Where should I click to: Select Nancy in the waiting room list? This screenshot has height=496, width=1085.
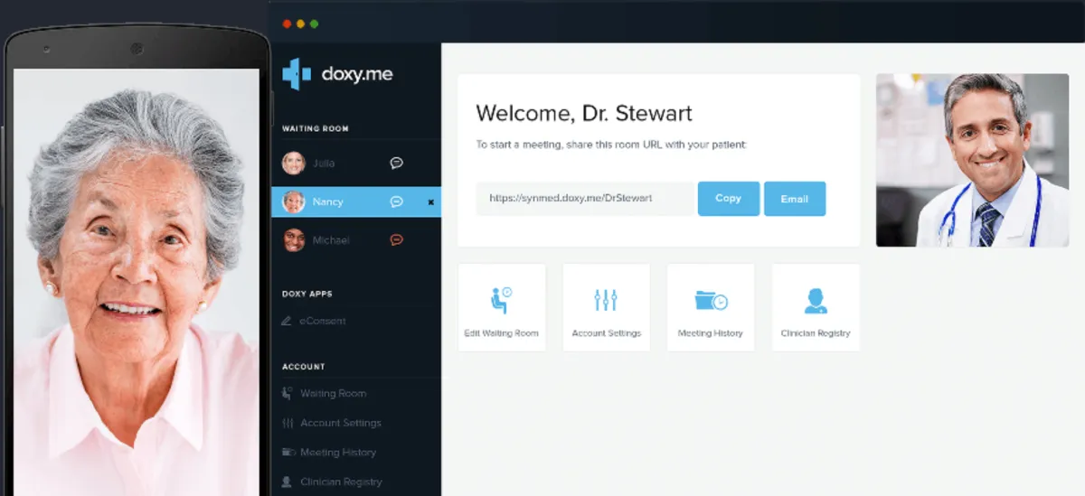pos(356,201)
